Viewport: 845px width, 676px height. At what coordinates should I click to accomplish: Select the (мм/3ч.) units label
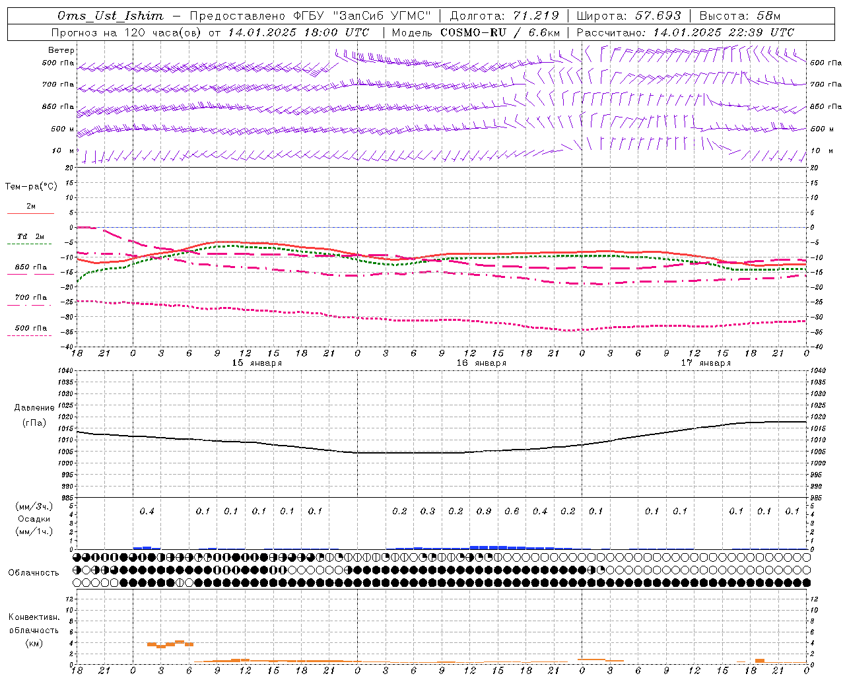click(x=34, y=506)
